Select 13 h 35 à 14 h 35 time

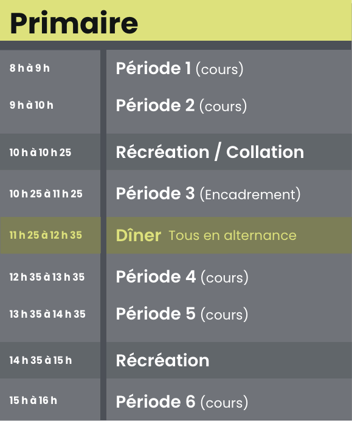point(47,314)
